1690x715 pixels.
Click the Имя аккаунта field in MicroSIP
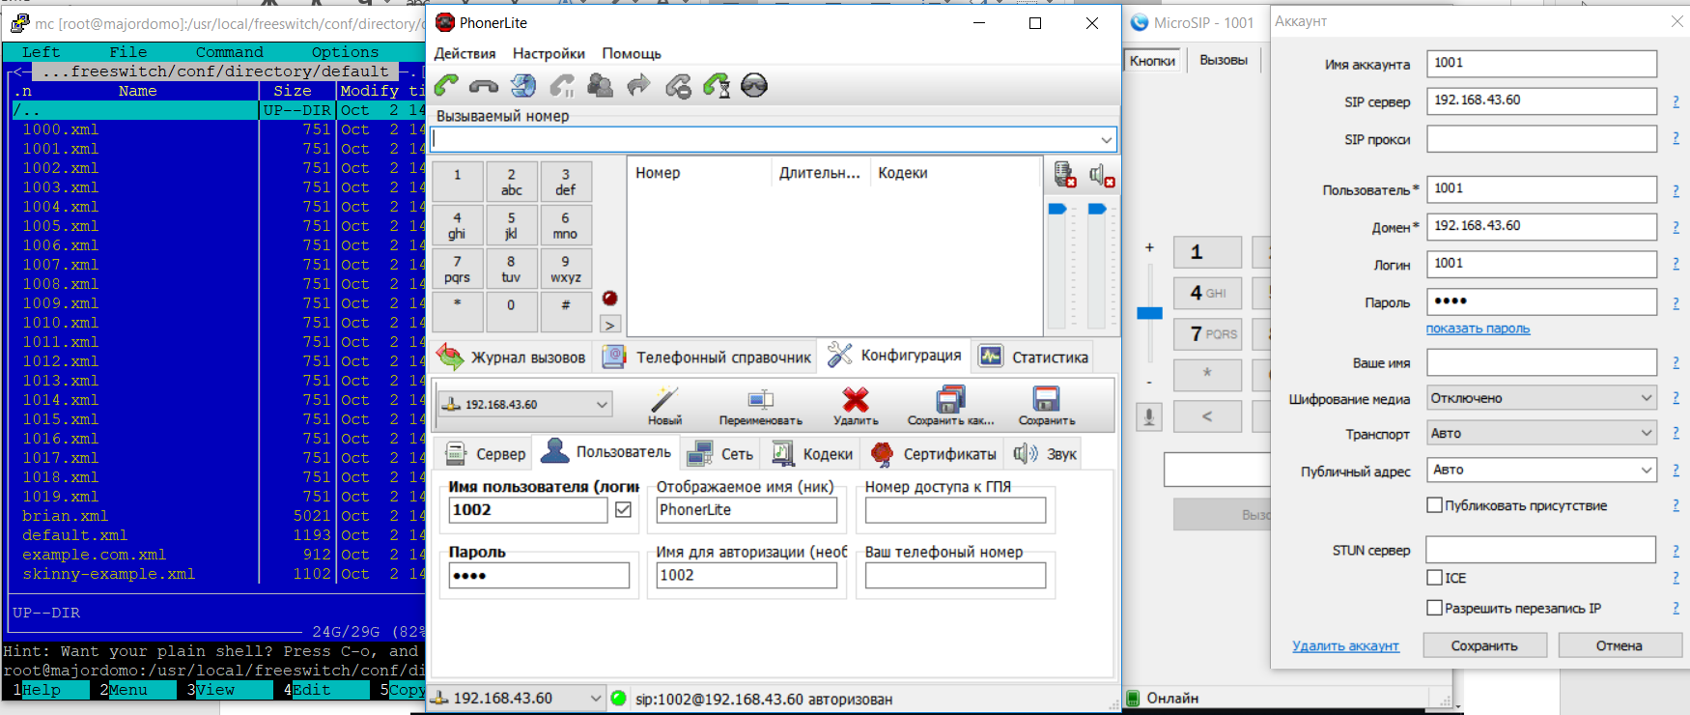tap(1541, 64)
